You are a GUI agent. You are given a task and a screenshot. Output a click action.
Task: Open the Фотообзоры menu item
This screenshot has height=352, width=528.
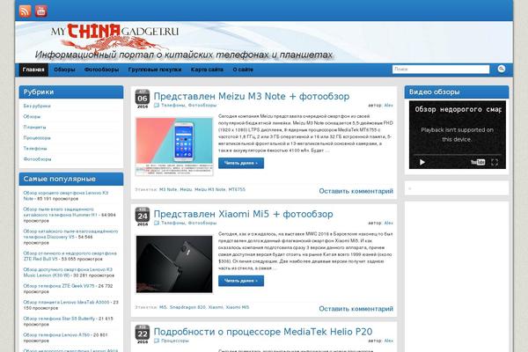point(101,70)
